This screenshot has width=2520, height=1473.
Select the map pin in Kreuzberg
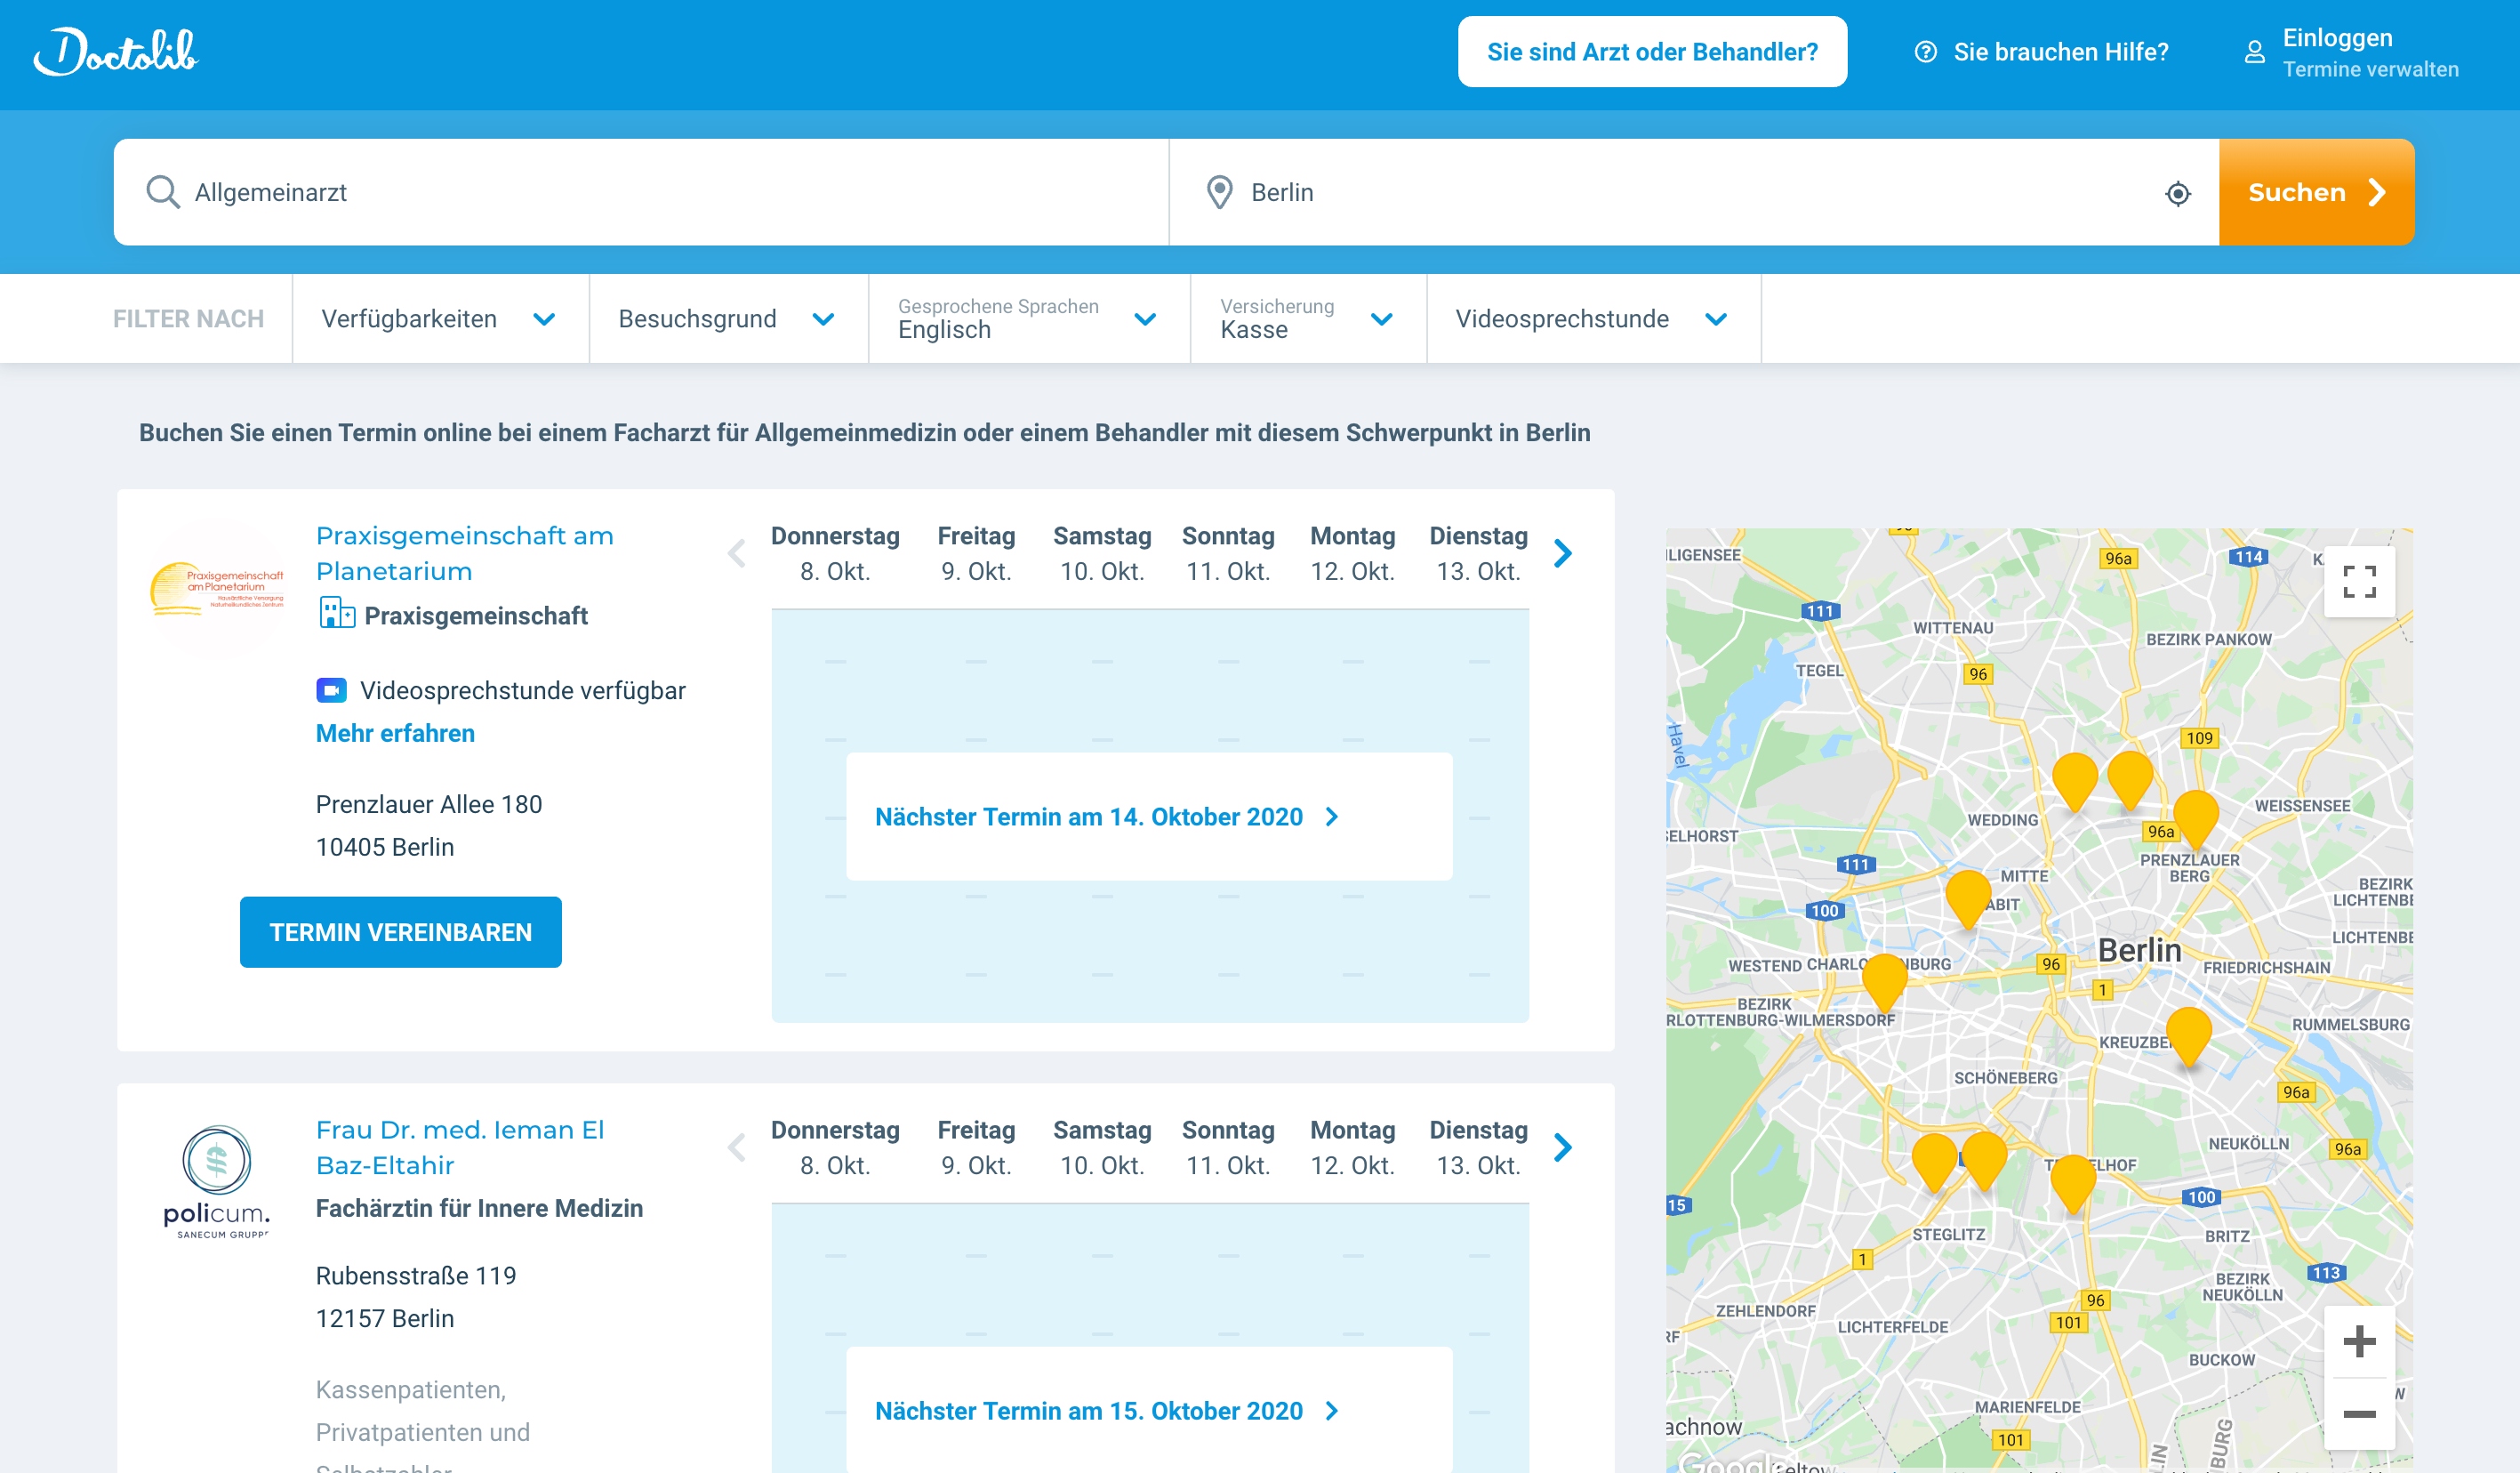2188,1037
